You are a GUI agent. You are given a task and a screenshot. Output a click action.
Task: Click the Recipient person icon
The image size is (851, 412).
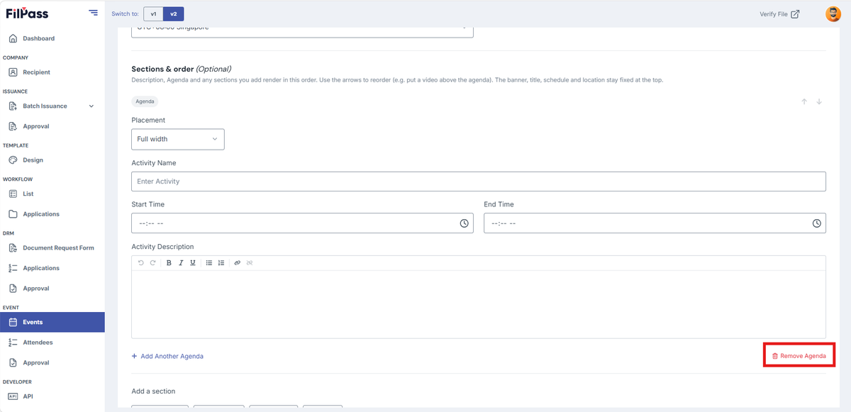(13, 72)
